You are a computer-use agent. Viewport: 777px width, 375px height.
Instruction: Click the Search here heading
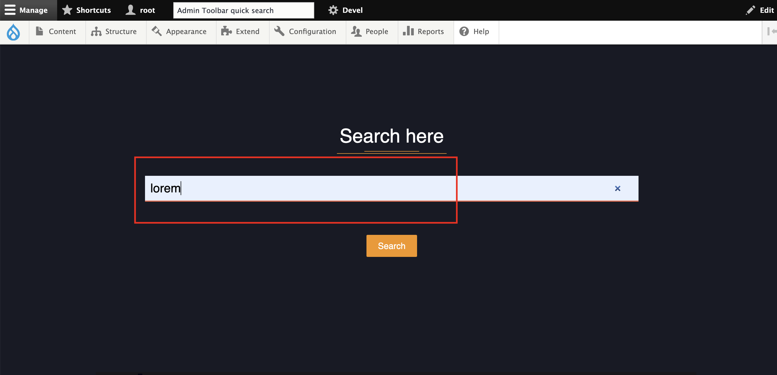[x=391, y=136]
